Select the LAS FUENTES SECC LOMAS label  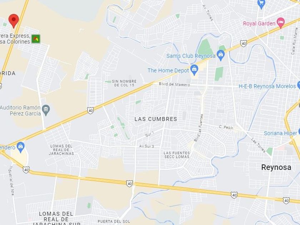[x=176, y=155]
